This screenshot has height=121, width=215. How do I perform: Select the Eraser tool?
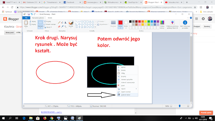tap(59, 27)
